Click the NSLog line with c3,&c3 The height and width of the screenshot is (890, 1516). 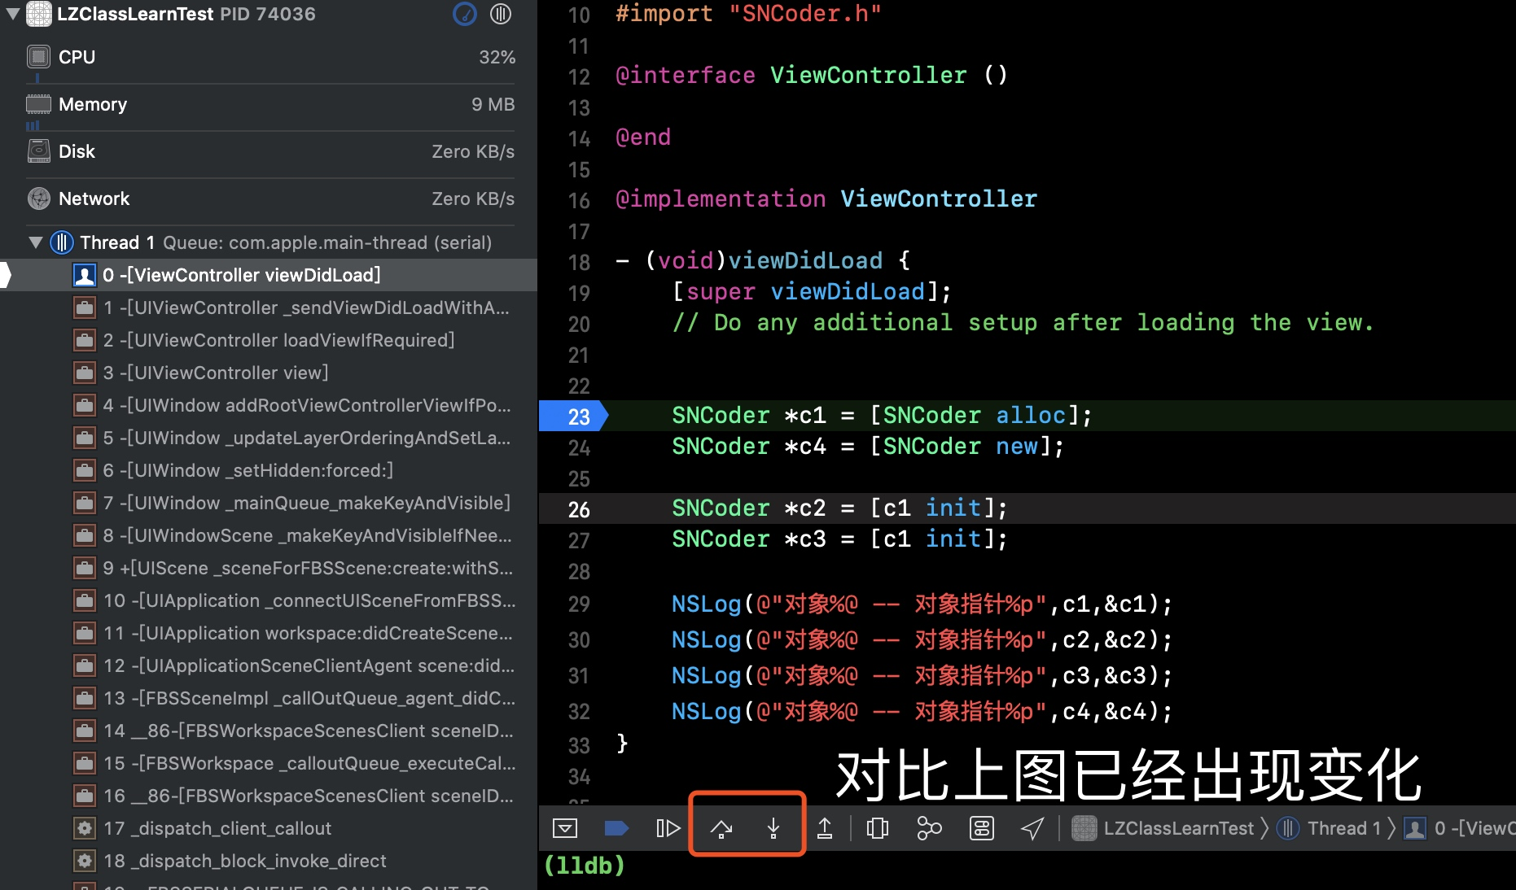(x=922, y=675)
